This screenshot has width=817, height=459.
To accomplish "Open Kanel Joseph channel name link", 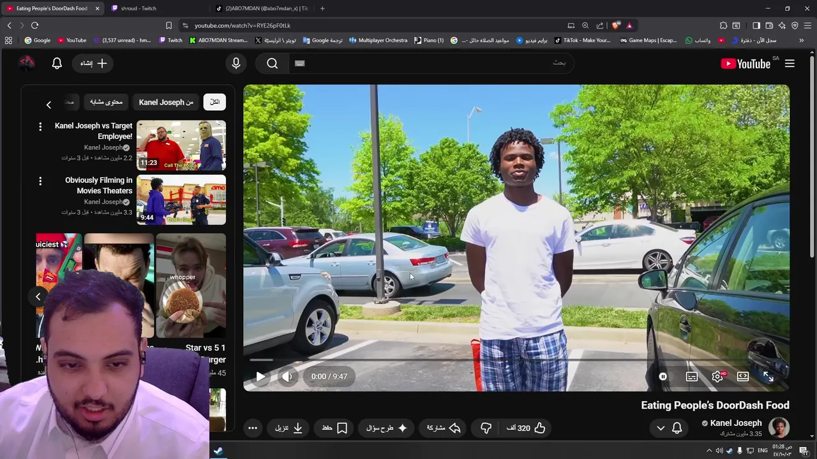I will pyautogui.click(x=736, y=423).
